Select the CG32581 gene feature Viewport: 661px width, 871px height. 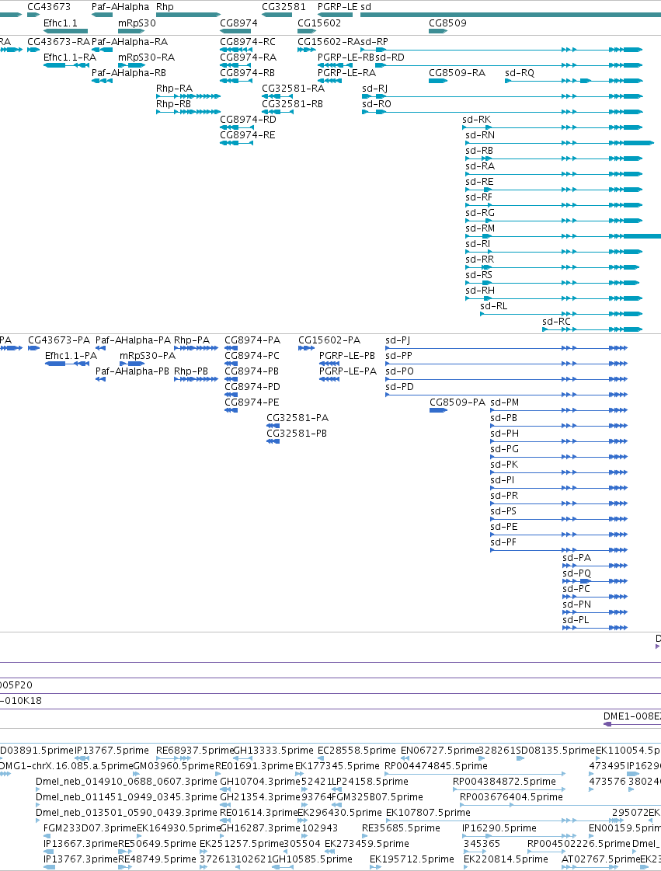point(277,15)
